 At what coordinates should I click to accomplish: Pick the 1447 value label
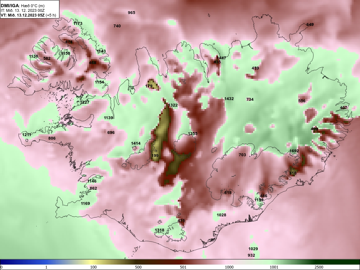(222, 58)
